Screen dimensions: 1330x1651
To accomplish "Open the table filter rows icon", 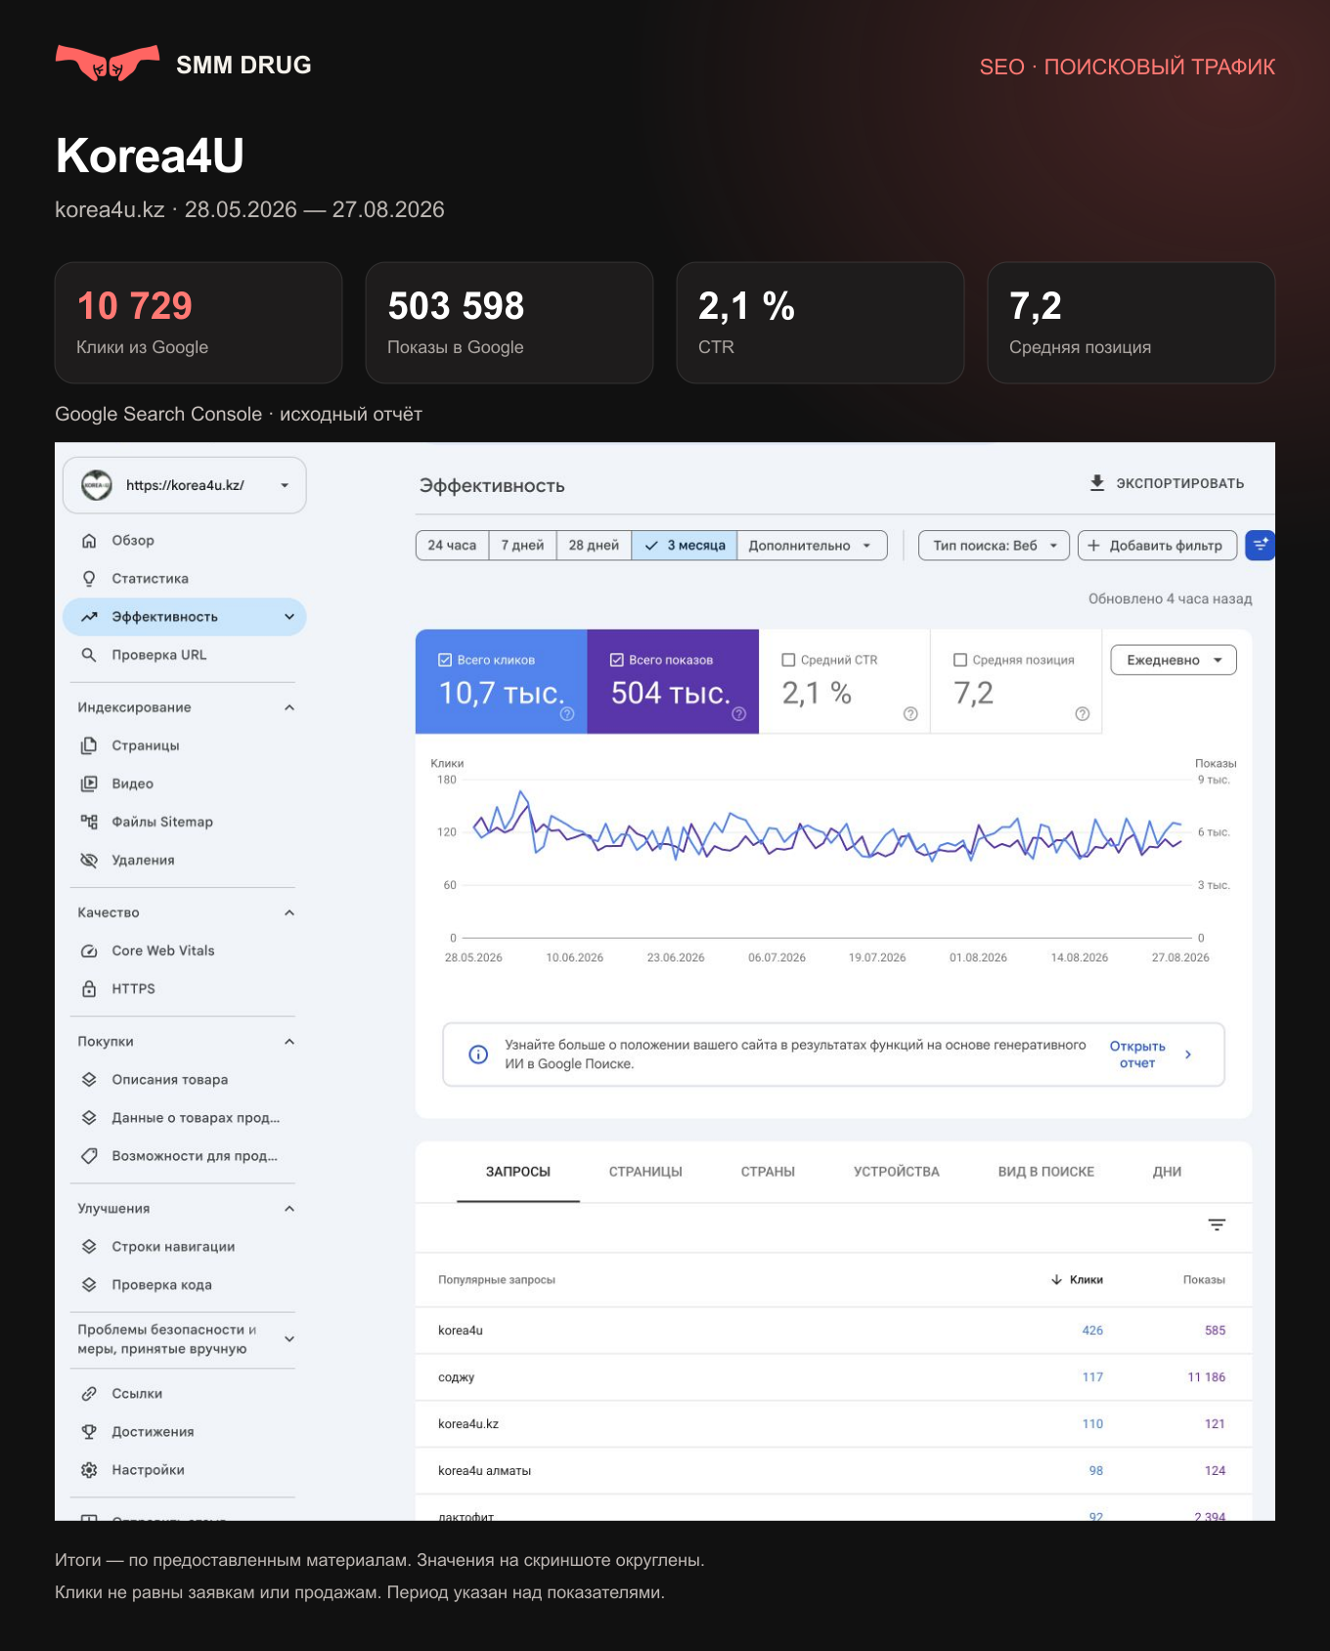I will coord(1217,1226).
